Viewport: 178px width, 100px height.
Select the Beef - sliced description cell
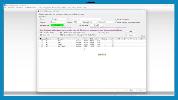(66, 46)
